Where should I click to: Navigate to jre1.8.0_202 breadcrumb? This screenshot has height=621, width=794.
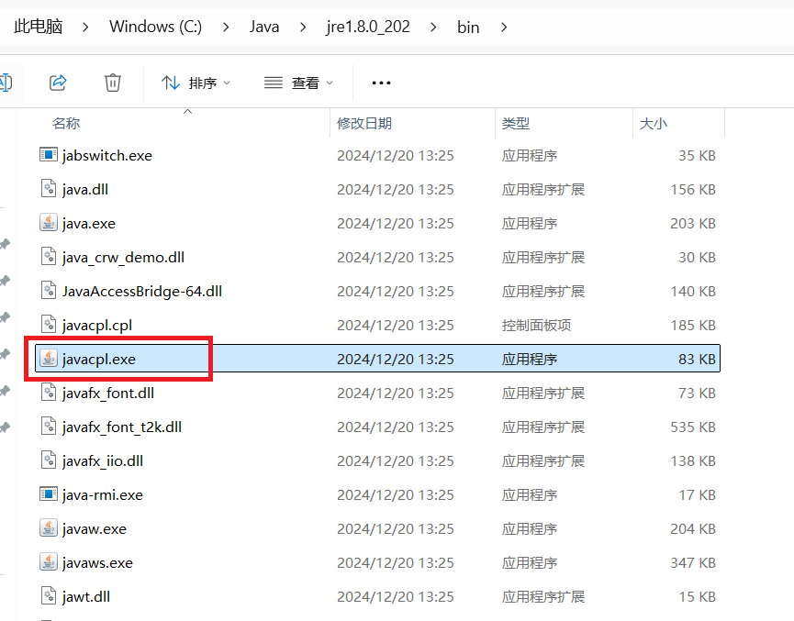tap(368, 27)
